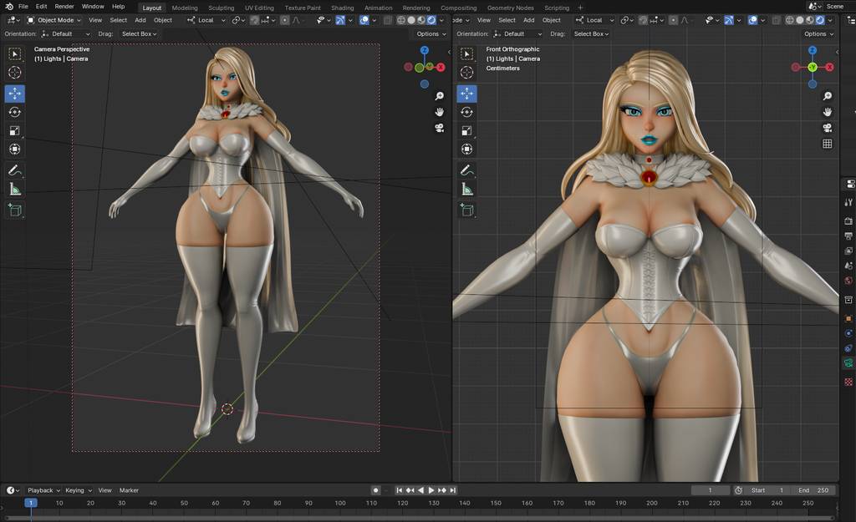856x522 pixels.
Task: Open the Keying popover in the timeline
Action: click(x=77, y=490)
